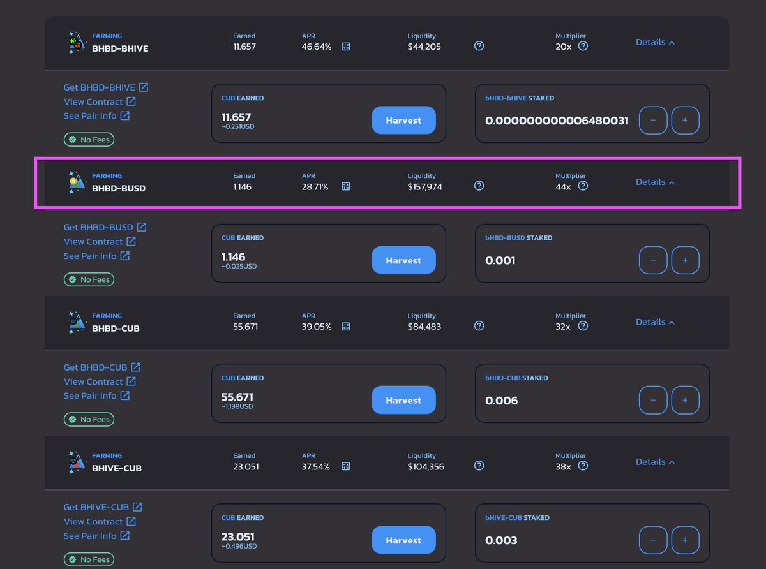Open See Pair Info under Get BHBD-CUB
The height and width of the screenshot is (569, 766).
point(96,395)
